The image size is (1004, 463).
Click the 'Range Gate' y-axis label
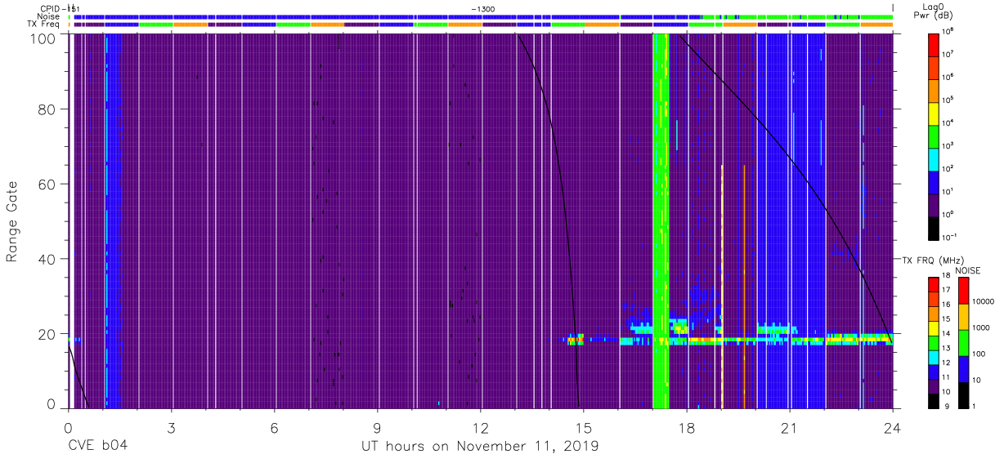[13, 222]
